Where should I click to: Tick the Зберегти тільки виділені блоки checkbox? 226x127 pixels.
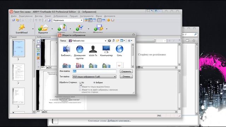pyautogui.click(x=80, y=87)
